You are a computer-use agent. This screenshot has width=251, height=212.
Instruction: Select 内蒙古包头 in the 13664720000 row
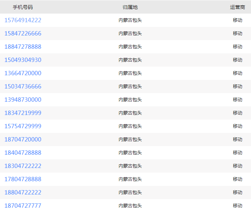130,73
